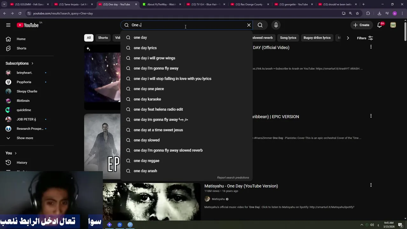The width and height of the screenshot is (407, 229).
Task: Choose suggestion "one day i will grow wings"
Action: 187,58
